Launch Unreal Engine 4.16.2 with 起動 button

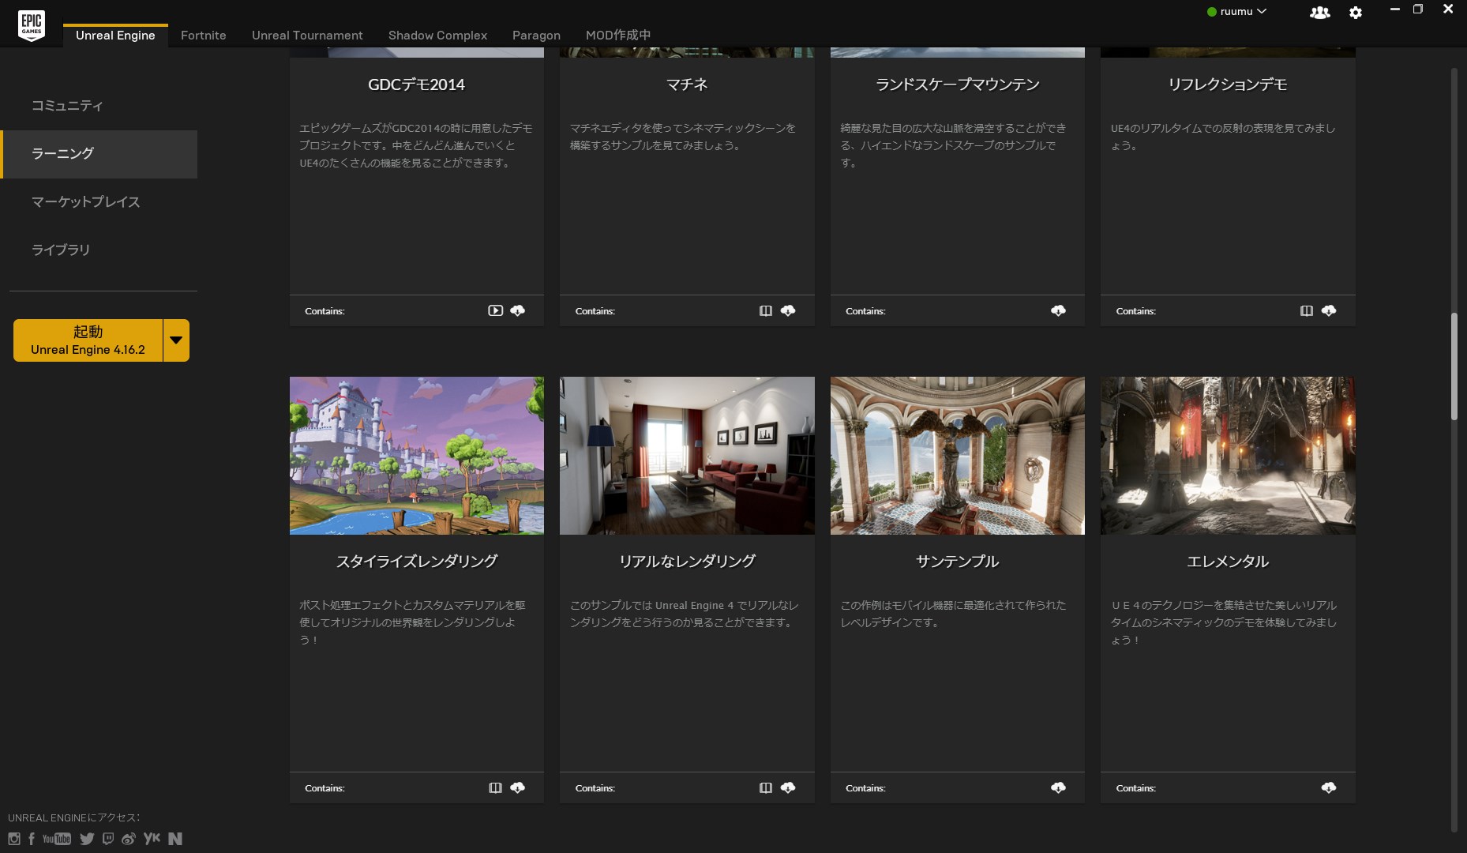click(x=88, y=340)
